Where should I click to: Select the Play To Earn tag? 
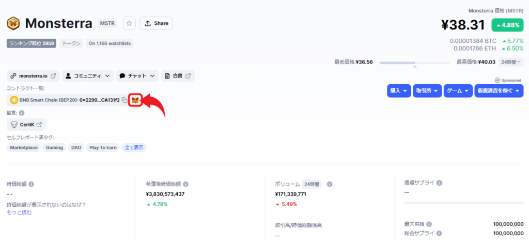tap(103, 148)
